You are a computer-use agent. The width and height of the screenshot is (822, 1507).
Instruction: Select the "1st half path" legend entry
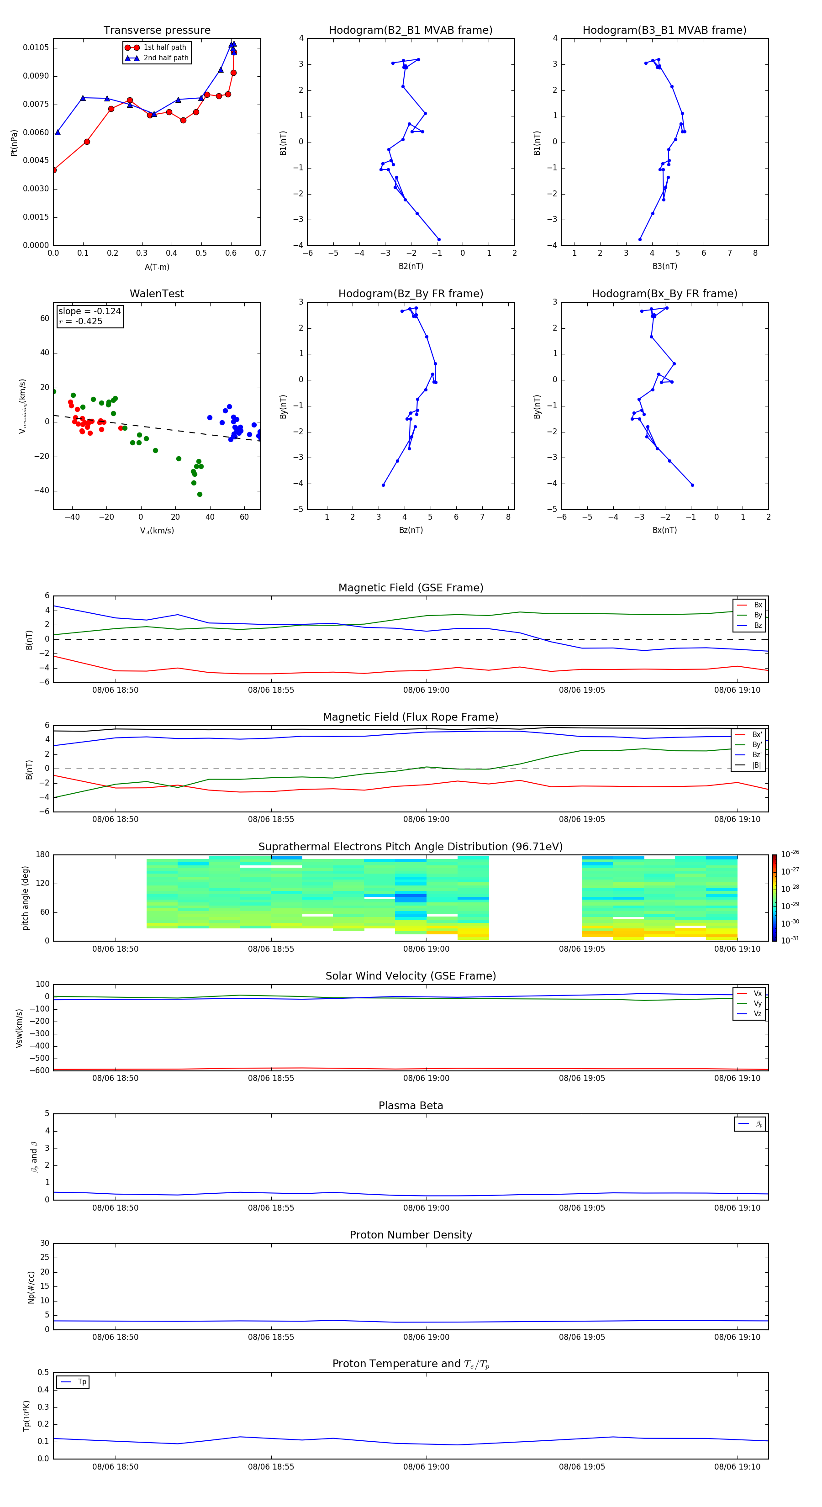click(156, 47)
